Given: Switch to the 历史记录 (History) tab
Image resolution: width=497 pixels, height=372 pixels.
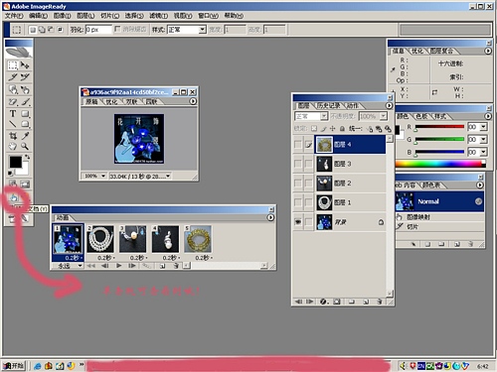Looking at the screenshot, I should point(328,105).
